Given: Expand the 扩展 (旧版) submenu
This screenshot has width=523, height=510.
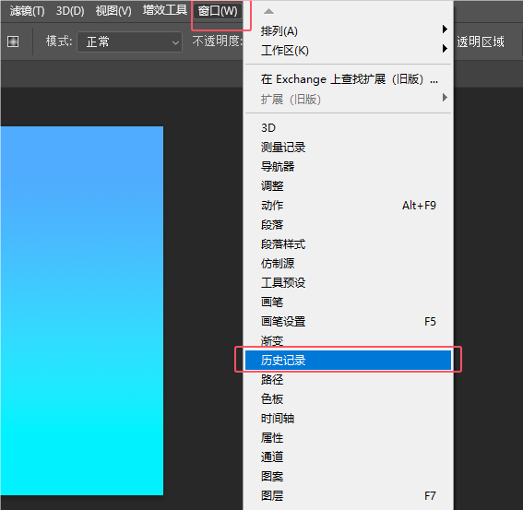Looking at the screenshot, I should tap(349, 99).
